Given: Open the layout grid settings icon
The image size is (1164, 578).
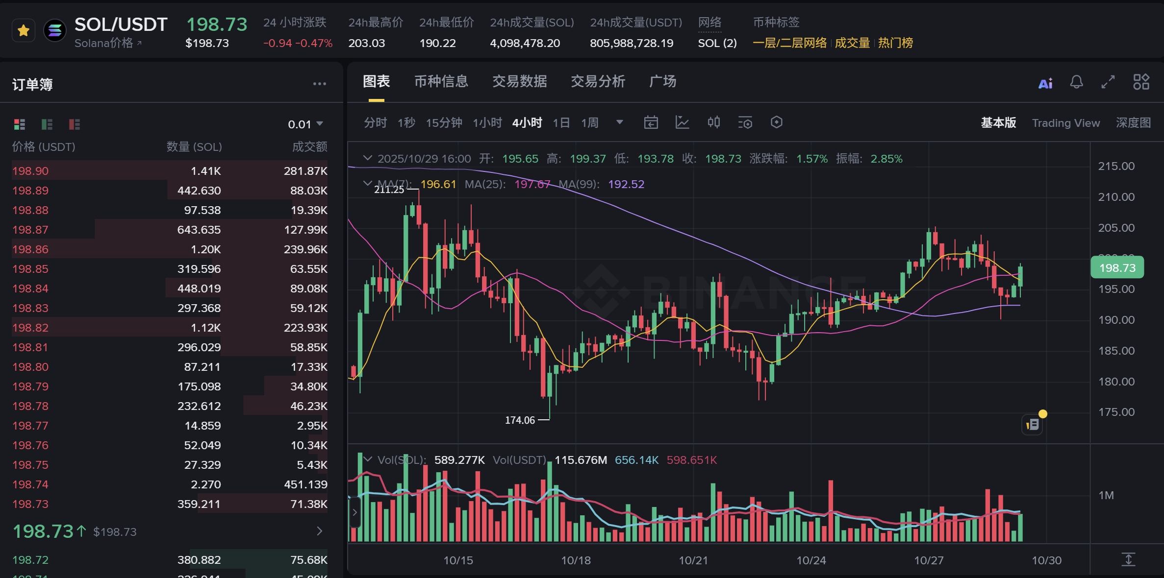Looking at the screenshot, I should click(1141, 82).
